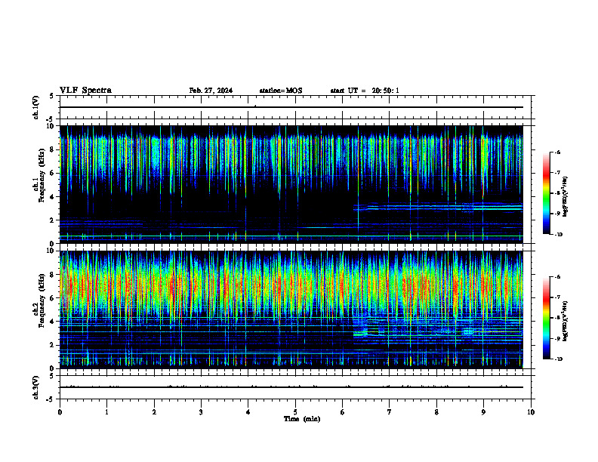Click time axis tick label "9"

(x=483, y=412)
